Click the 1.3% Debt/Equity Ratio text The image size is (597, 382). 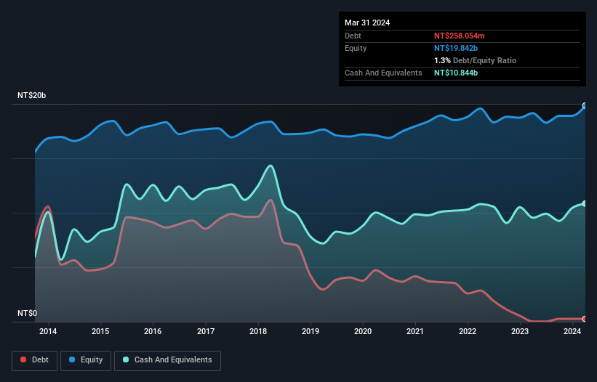(x=475, y=60)
